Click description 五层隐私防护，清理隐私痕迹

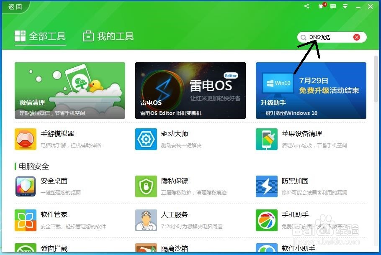click(194, 193)
